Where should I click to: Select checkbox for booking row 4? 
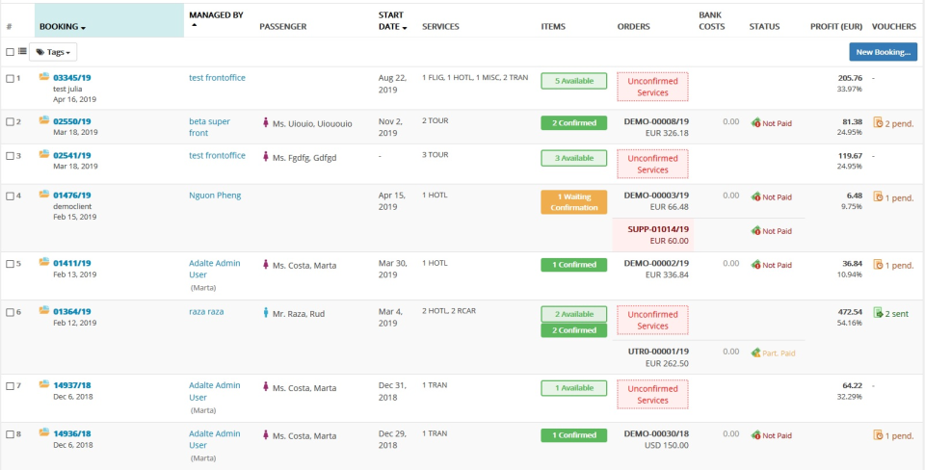(10, 196)
